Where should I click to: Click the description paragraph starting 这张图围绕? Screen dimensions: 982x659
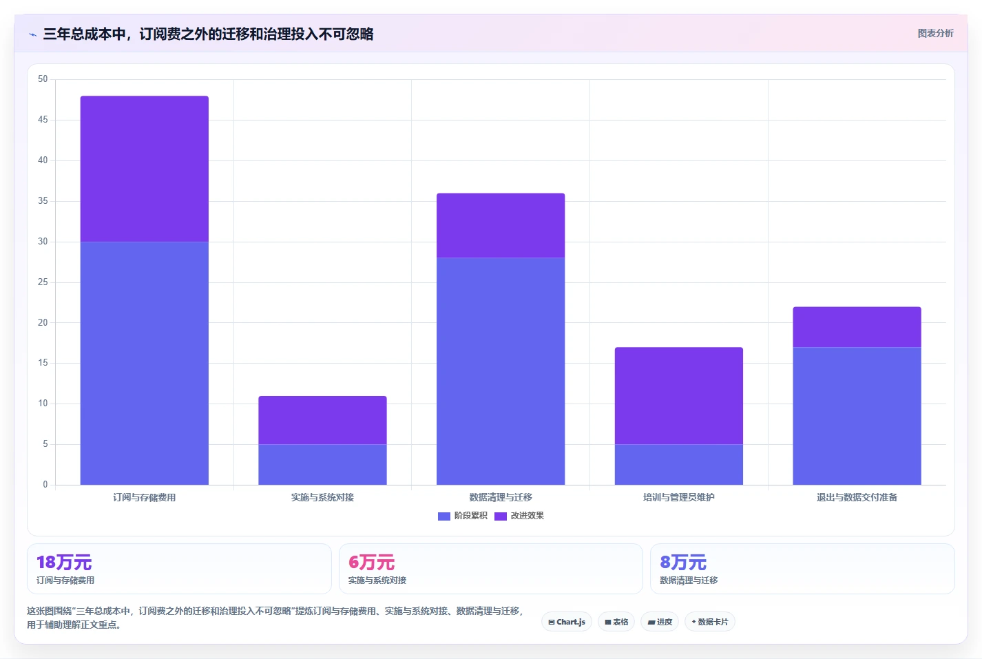(x=275, y=618)
